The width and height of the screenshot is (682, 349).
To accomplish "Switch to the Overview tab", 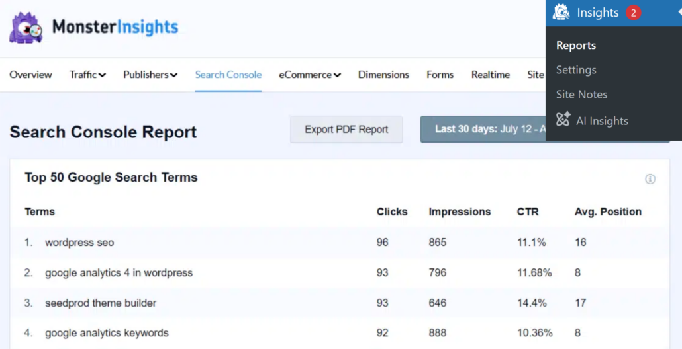I will point(30,75).
